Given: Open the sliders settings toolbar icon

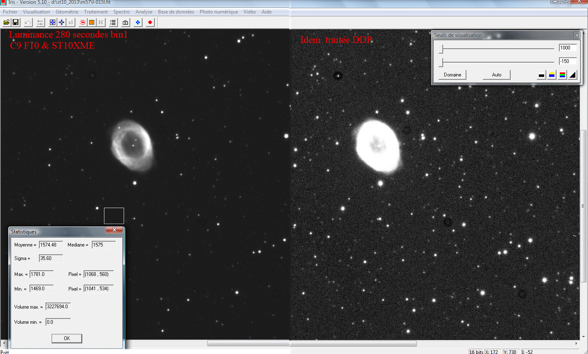Looking at the screenshot, I should point(40,22).
